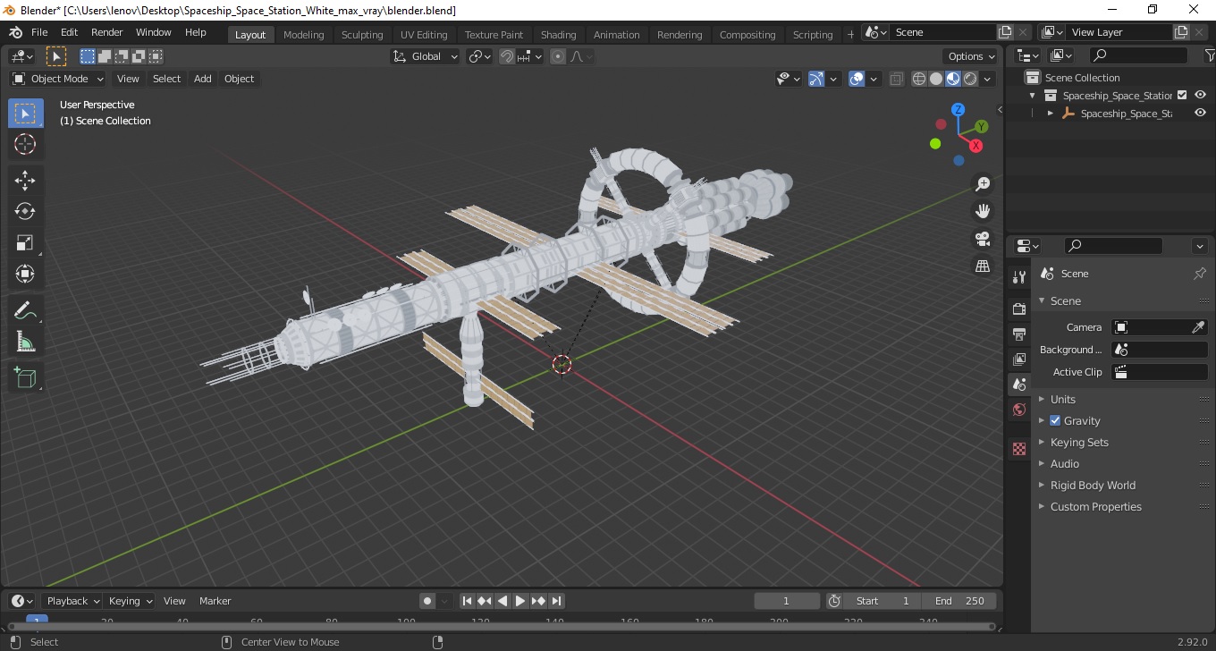Screen dimensions: 1216x651
Task: Pick the Scale tool
Action: [x=25, y=242]
